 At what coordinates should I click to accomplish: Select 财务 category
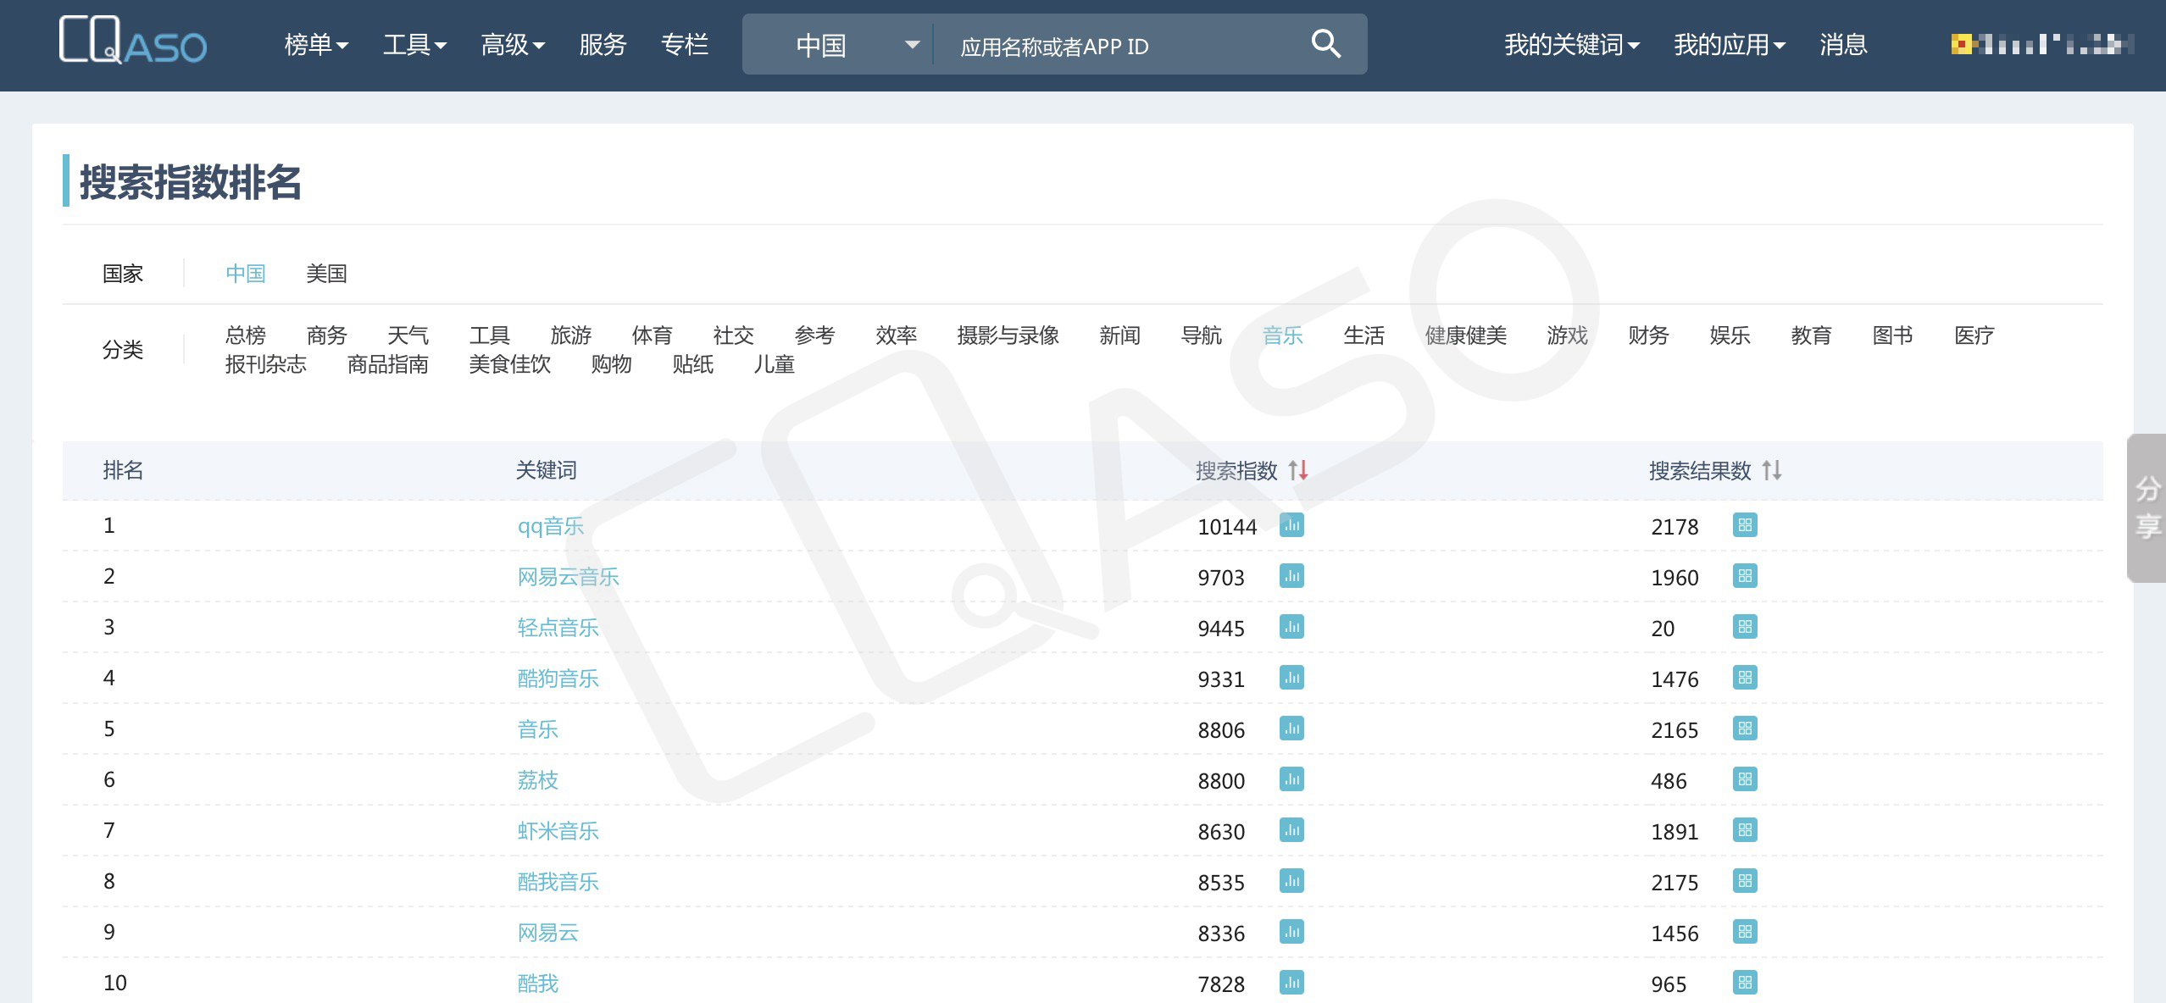tap(1649, 335)
